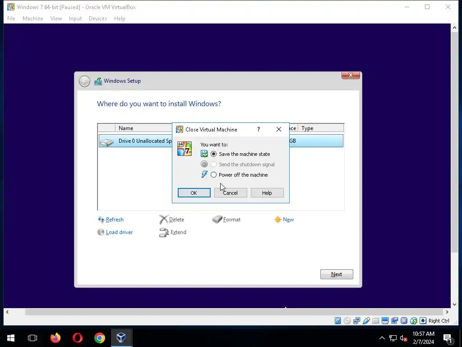This screenshot has width=462, height=347.
Task: Click Next in Windows Setup
Action: [x=337, y=274]
